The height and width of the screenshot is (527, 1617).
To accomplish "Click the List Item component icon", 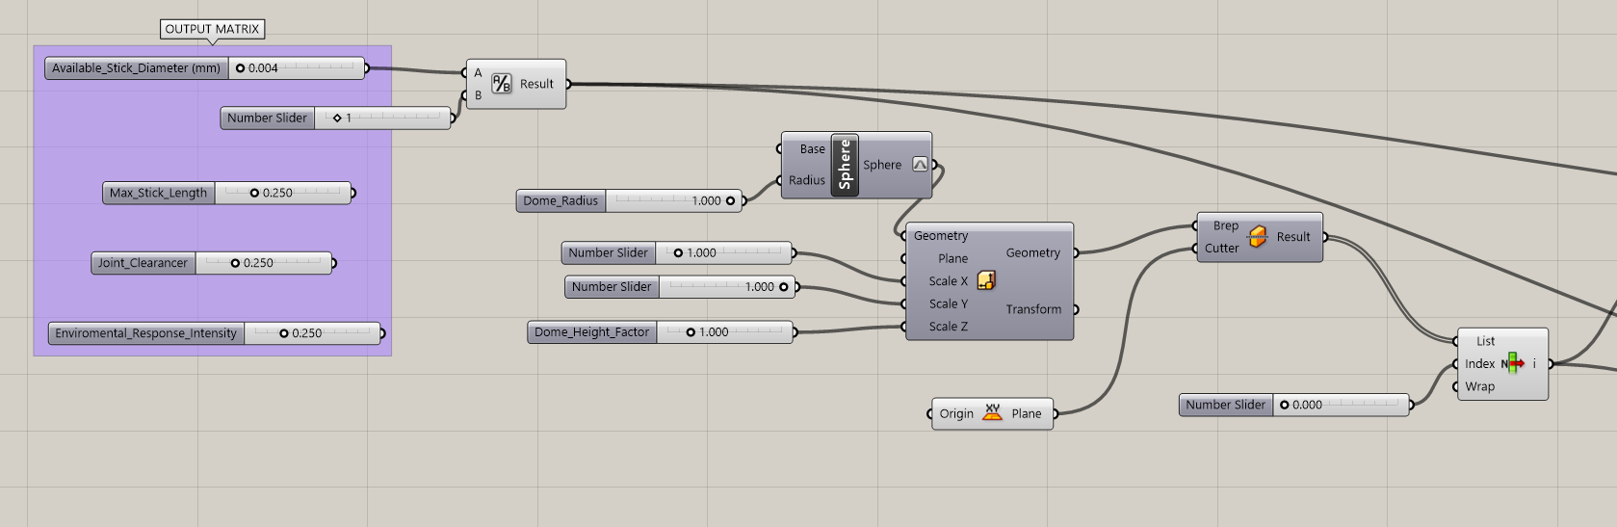I will click(1513, 363).
